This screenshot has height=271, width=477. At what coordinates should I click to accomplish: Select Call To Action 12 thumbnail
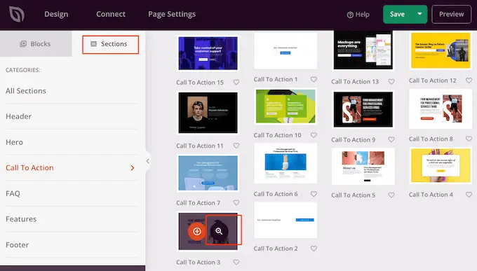[441, 50]
